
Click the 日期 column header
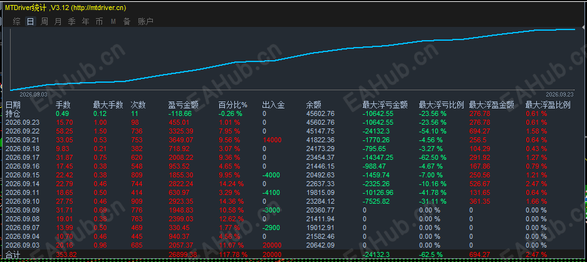pos(13,105)
